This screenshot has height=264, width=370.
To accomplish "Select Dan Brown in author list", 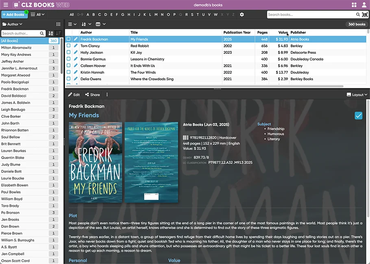I will coord(30,227).
